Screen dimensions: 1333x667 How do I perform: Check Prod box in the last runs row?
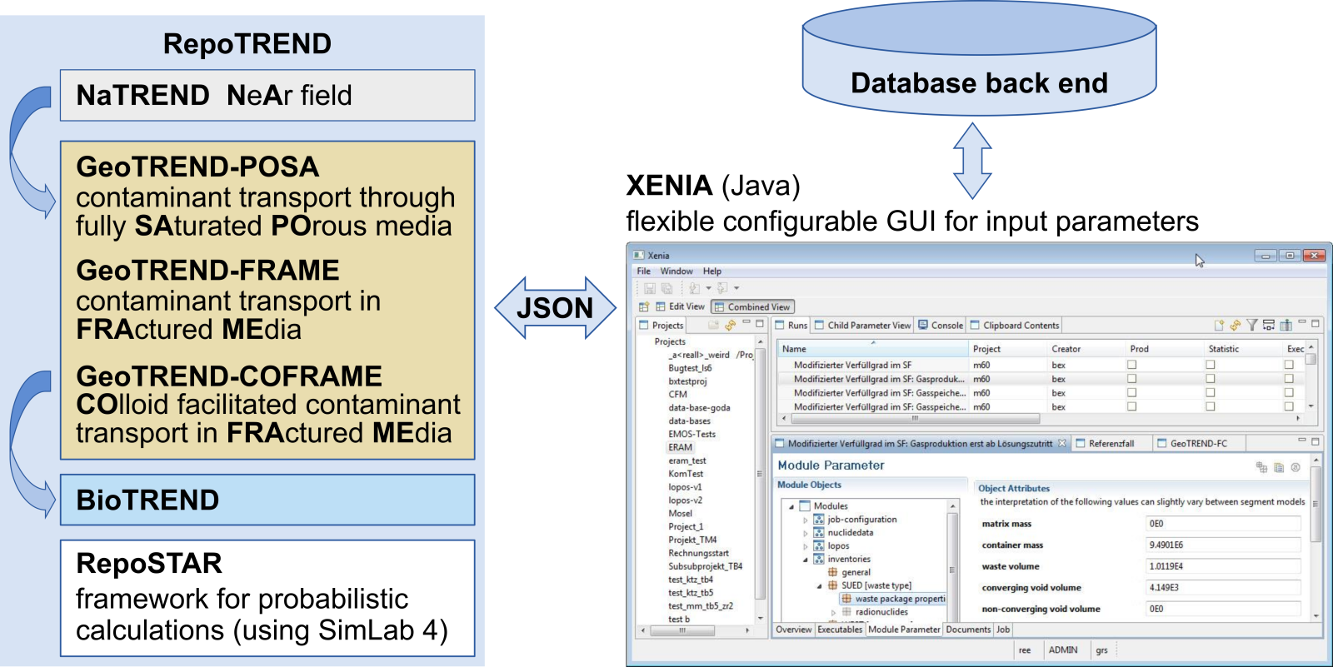(1132, 407)
